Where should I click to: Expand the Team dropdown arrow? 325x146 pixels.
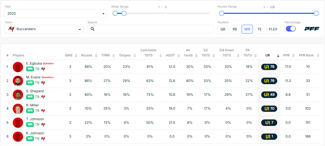[80, 29]
